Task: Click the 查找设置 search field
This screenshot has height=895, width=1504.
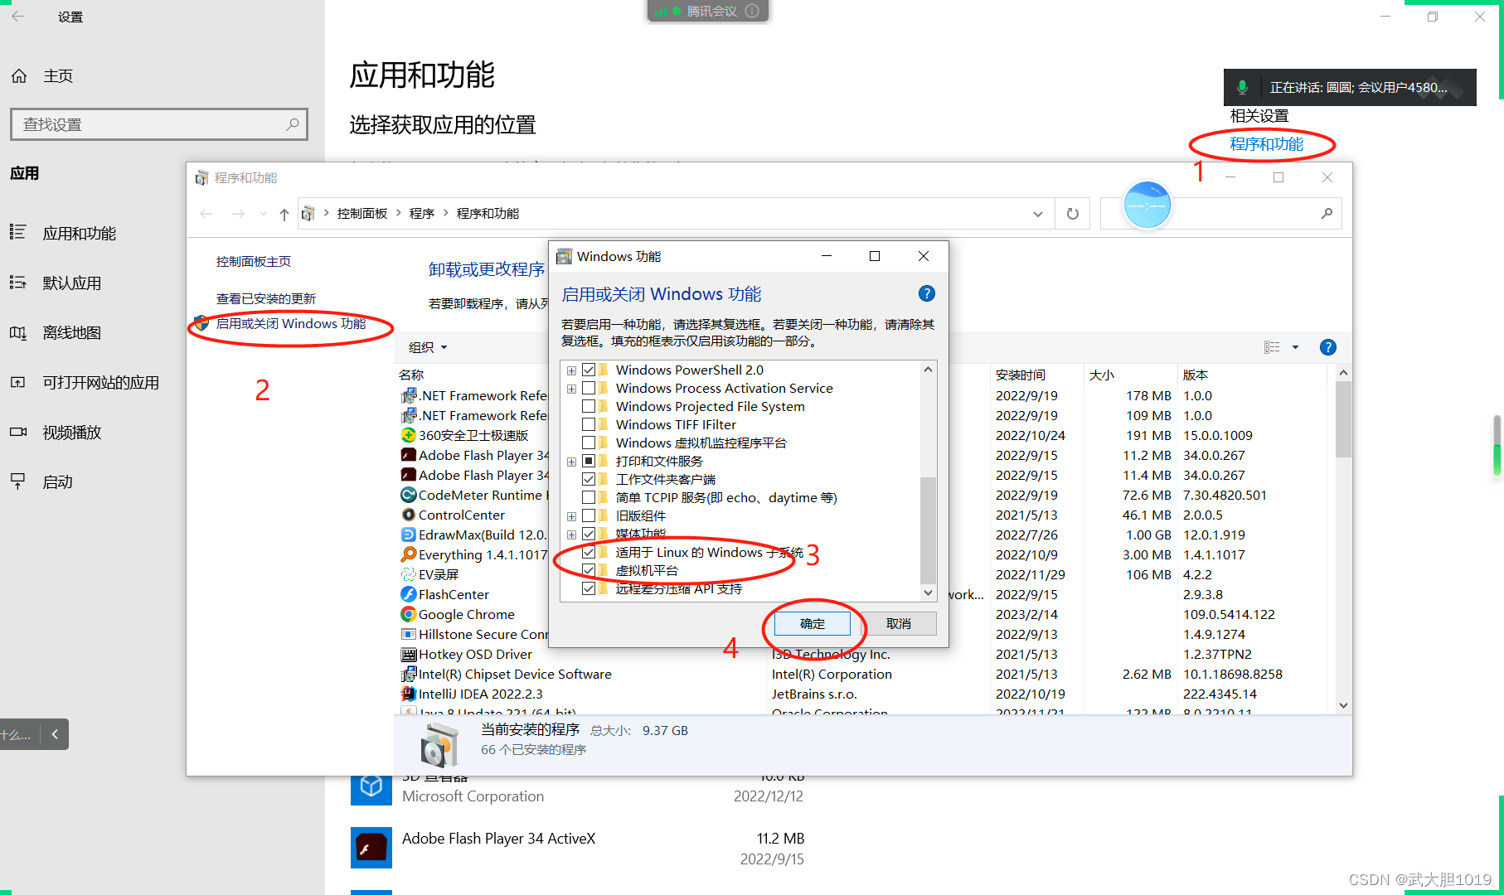Action: pyautogui.click(x=158, y=124)
